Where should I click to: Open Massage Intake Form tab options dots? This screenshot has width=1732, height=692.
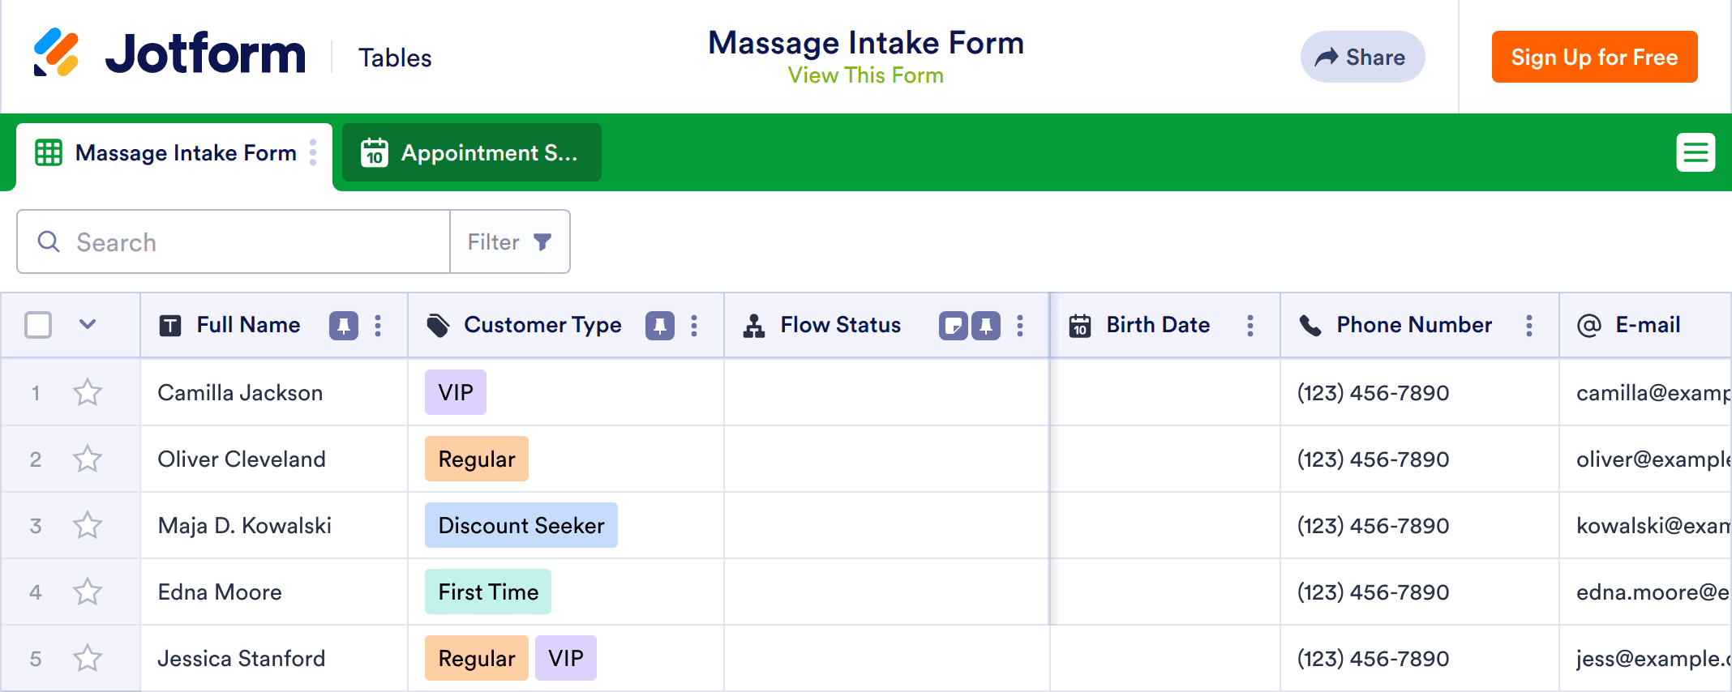313,152
